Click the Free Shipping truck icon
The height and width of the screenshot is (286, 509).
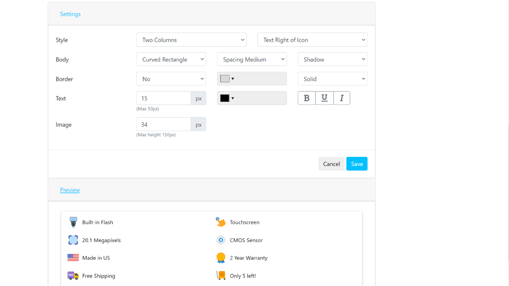[x=73, y=275]
